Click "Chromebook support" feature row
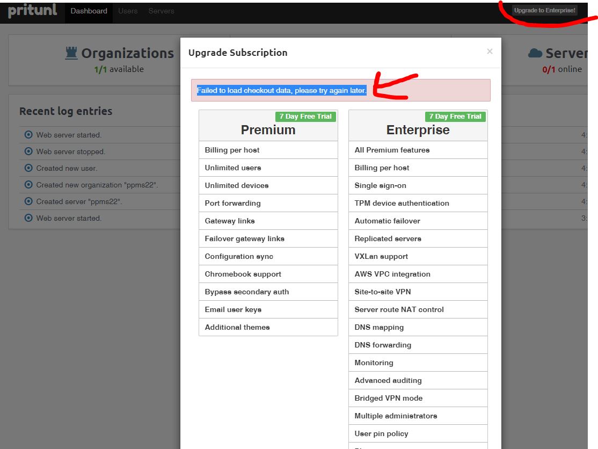 point(268,274)
